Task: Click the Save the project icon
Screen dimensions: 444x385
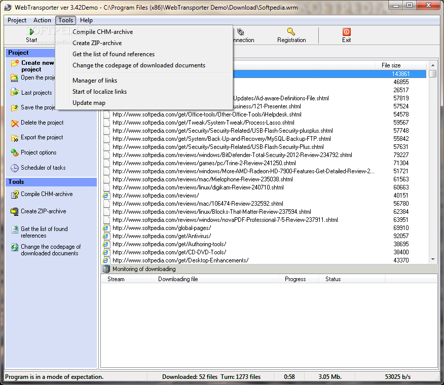Action: click(x=14, y=107)
